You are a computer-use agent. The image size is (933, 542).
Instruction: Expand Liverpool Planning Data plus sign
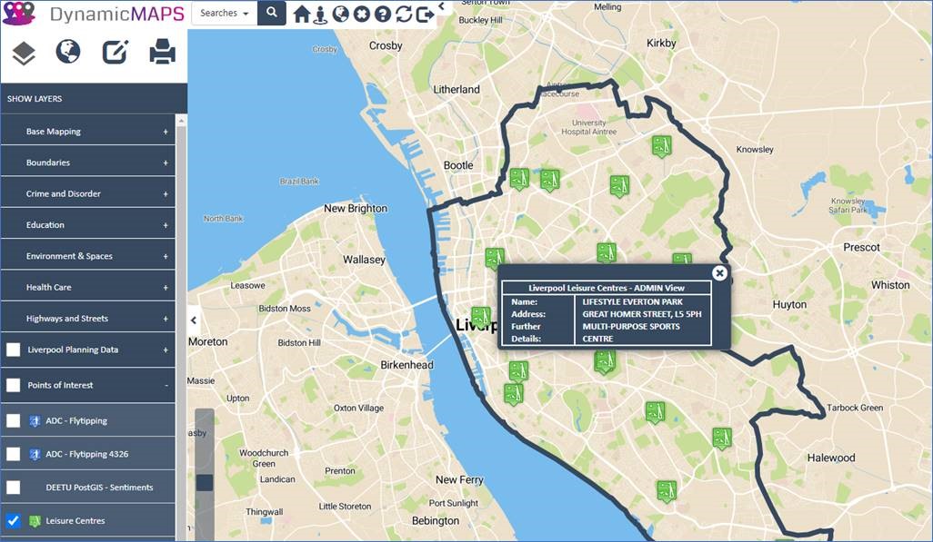click(166, 350)
